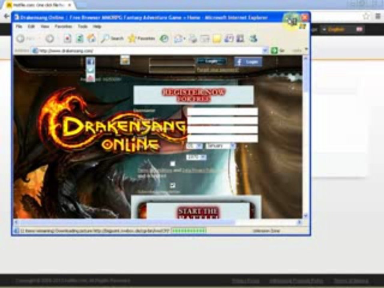384x288 pixels.
Task: Click the Terms and Conditions link
Action: tap(155, 170)
